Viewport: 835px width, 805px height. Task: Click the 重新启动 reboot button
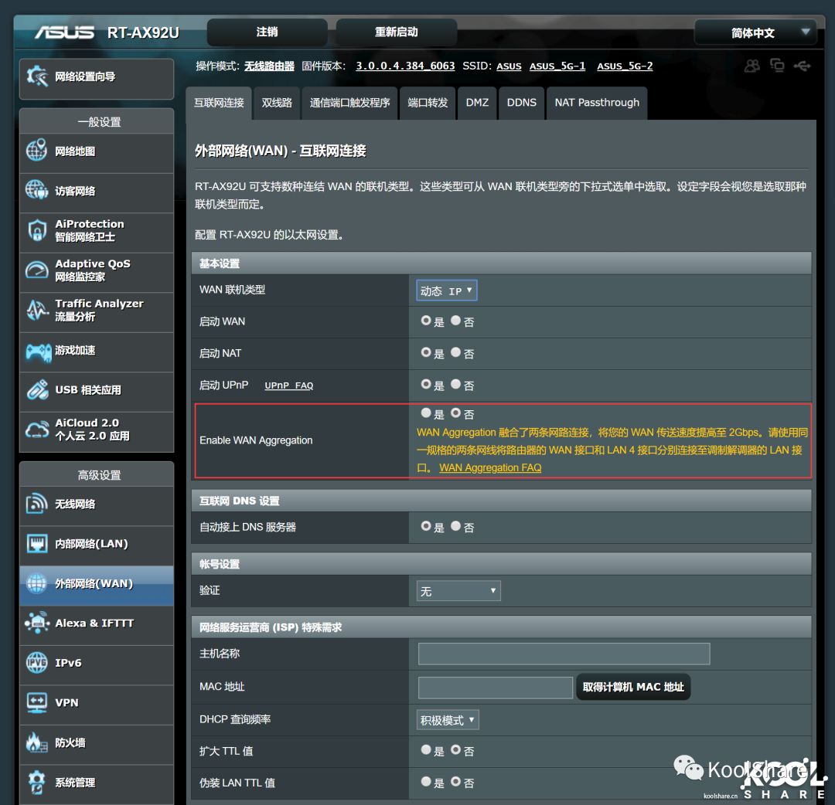(x=397, y=32)
